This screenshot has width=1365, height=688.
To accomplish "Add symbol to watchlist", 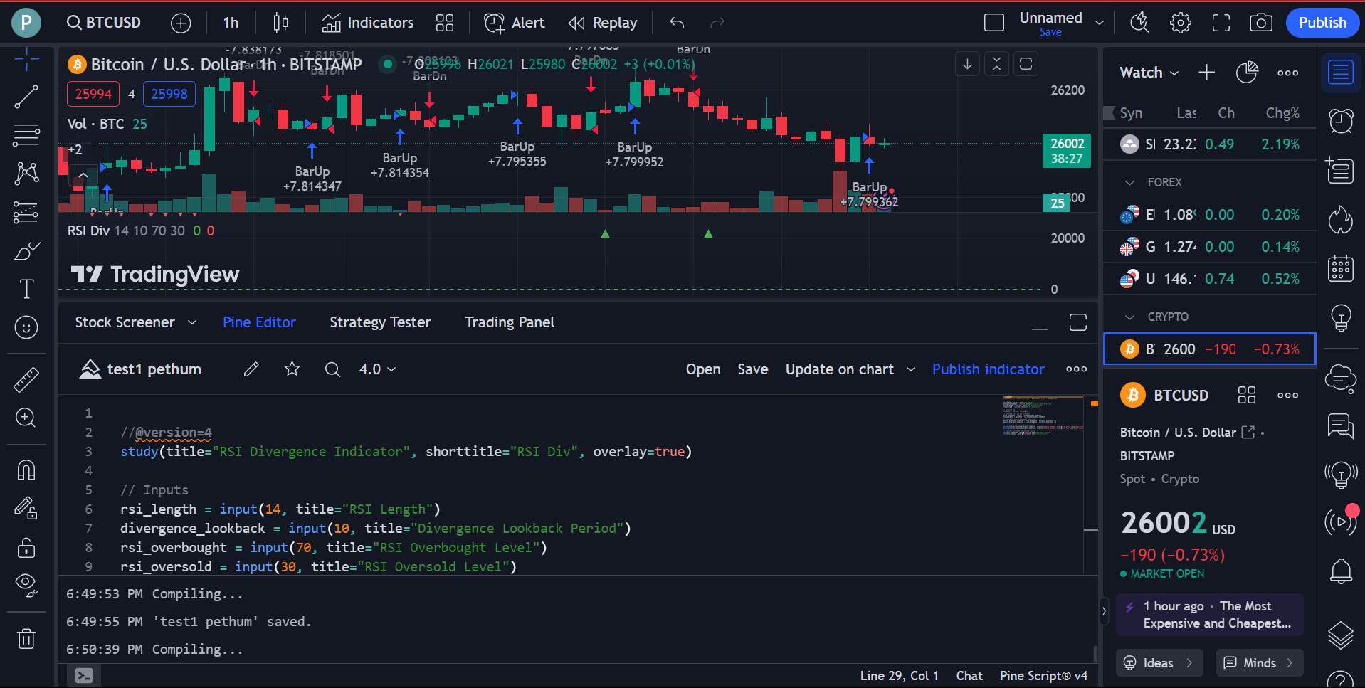I will coord(1206,73).
